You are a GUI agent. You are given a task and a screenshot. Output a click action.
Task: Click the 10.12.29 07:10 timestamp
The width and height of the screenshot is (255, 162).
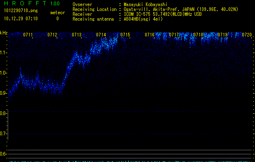[x=20, y=19]
